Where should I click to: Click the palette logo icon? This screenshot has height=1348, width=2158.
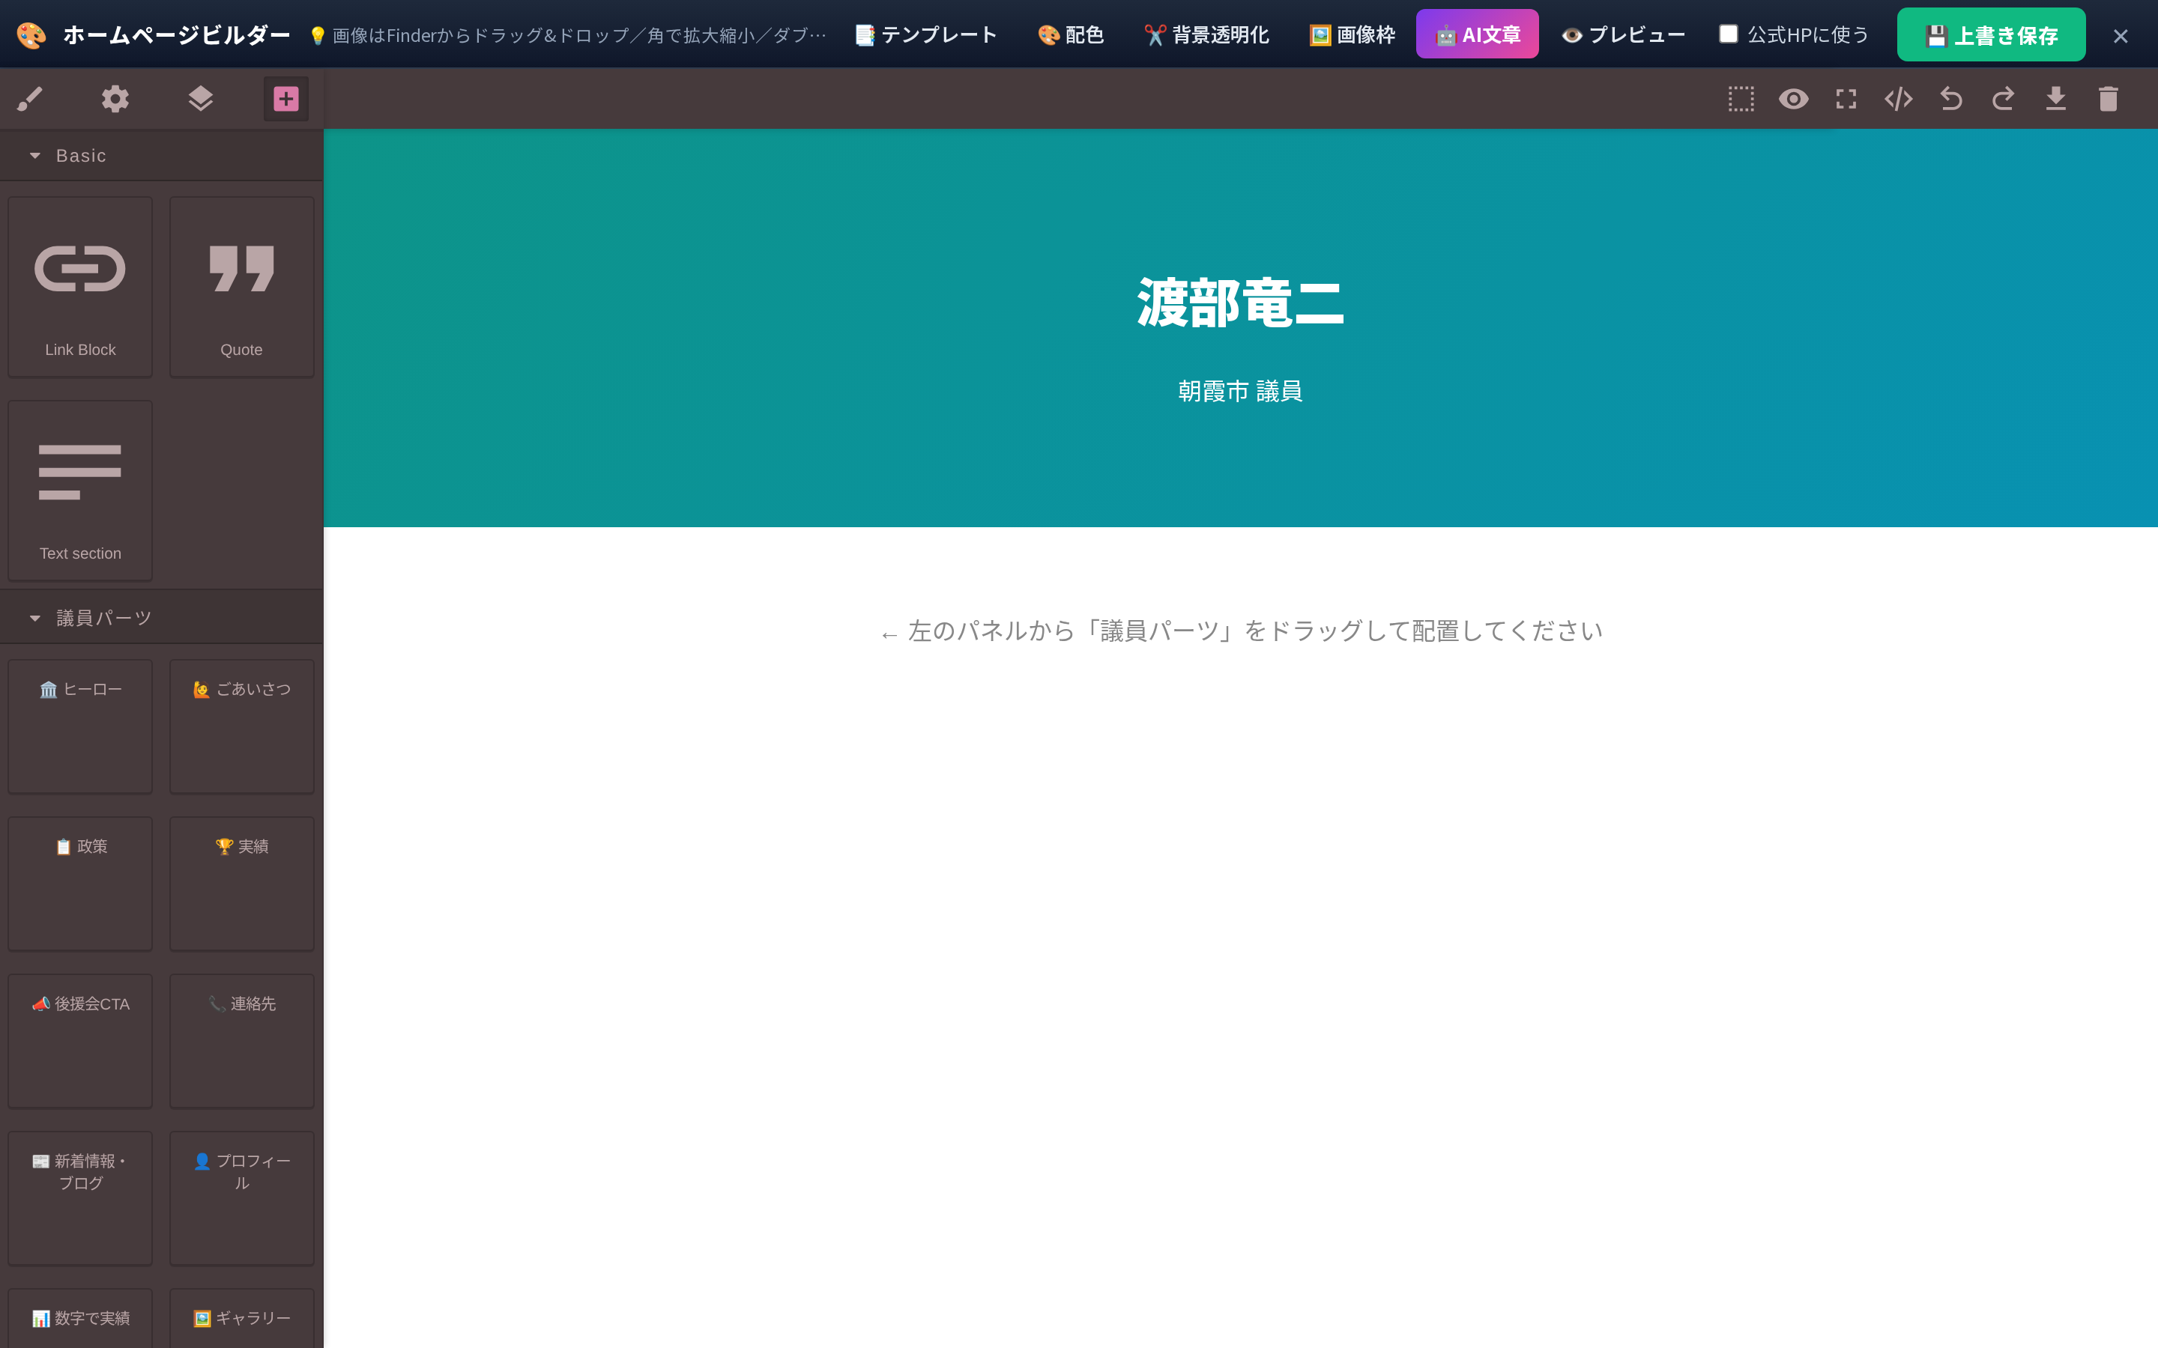(x=31, y=34)
